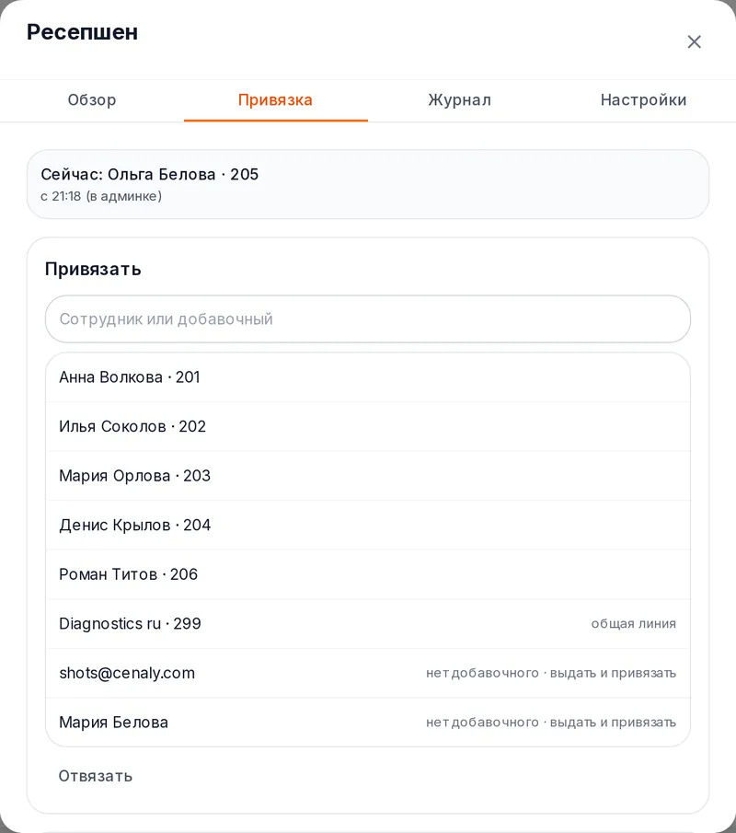Click выдать и привязать for shots@cenaly.com
The height and width of the screenshot is (833, 736).
click(613, 673)
